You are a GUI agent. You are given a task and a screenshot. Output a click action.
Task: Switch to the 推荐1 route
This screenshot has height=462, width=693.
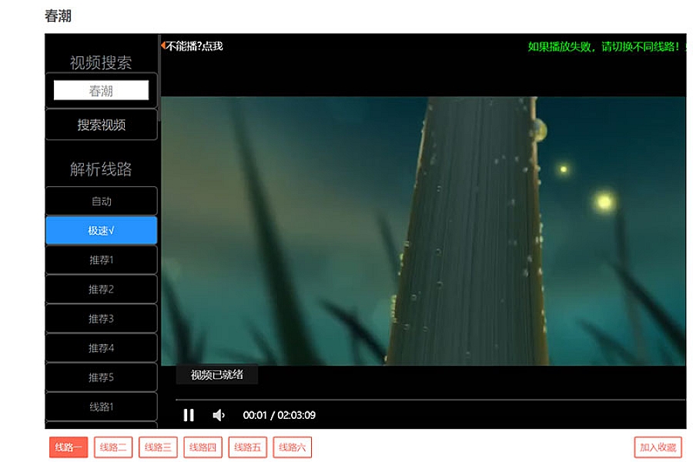[x=101, y=260]
